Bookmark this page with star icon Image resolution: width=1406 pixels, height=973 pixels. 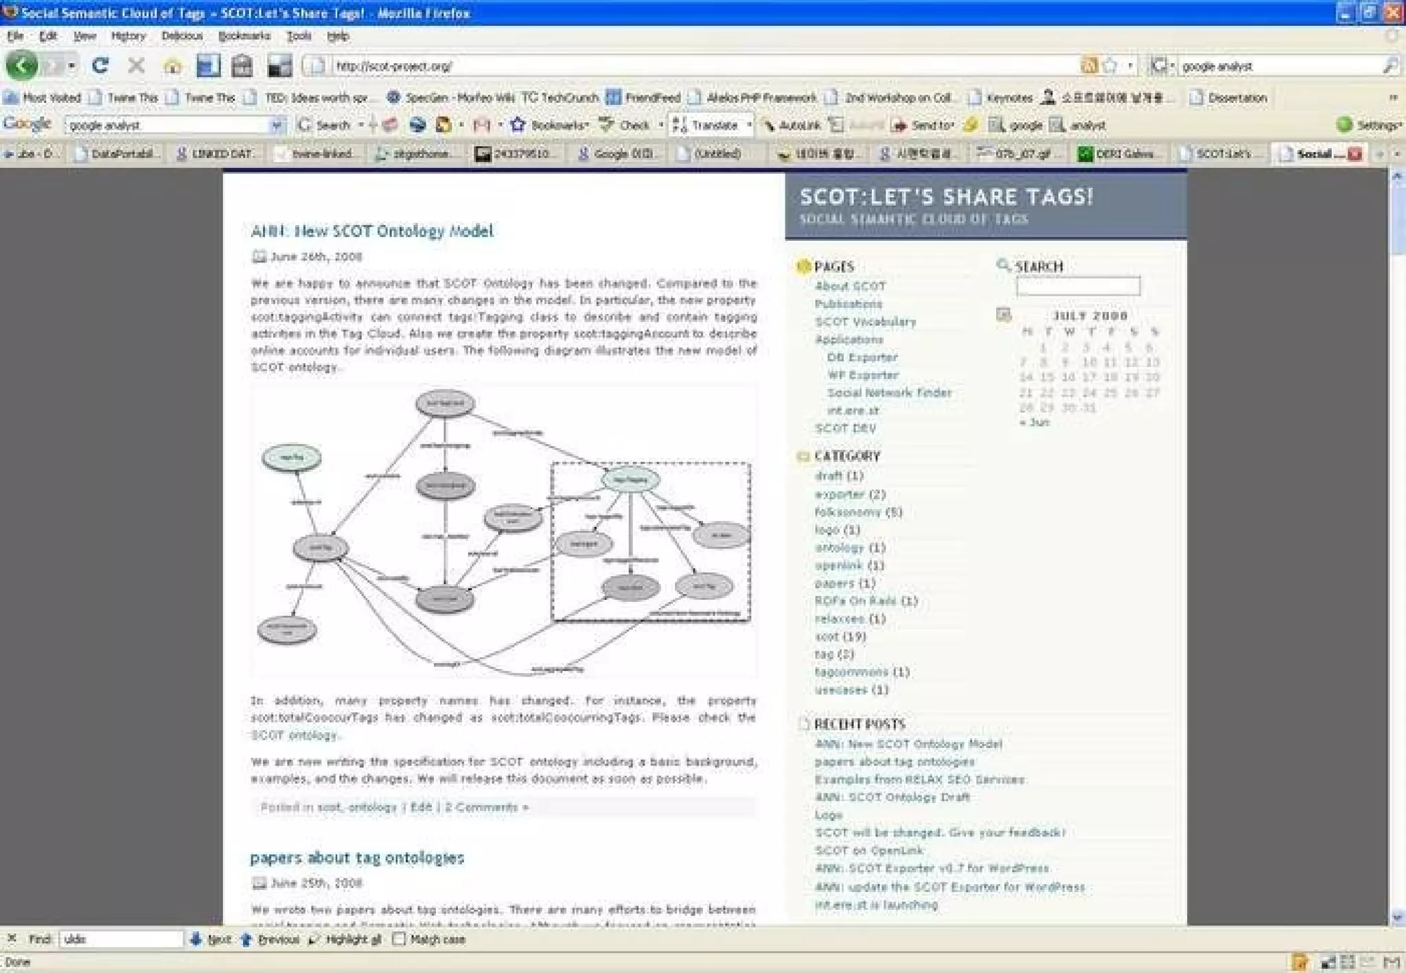click(x=1109, y=66)
